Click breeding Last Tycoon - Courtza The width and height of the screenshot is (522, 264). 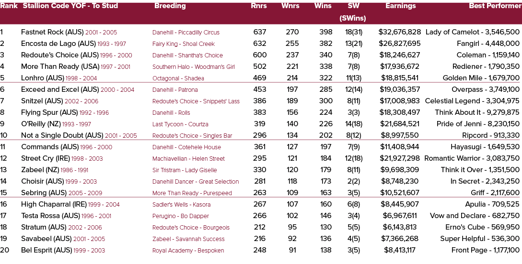tap(180, 124)
